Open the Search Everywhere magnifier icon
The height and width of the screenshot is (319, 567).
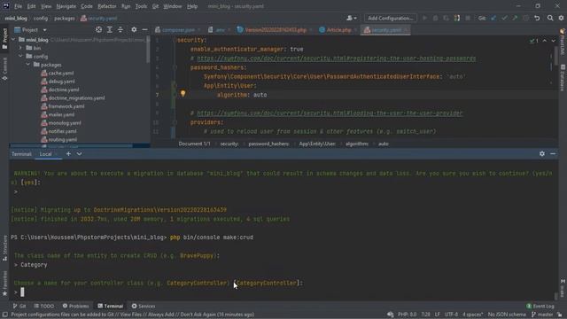tap(550, 18)
